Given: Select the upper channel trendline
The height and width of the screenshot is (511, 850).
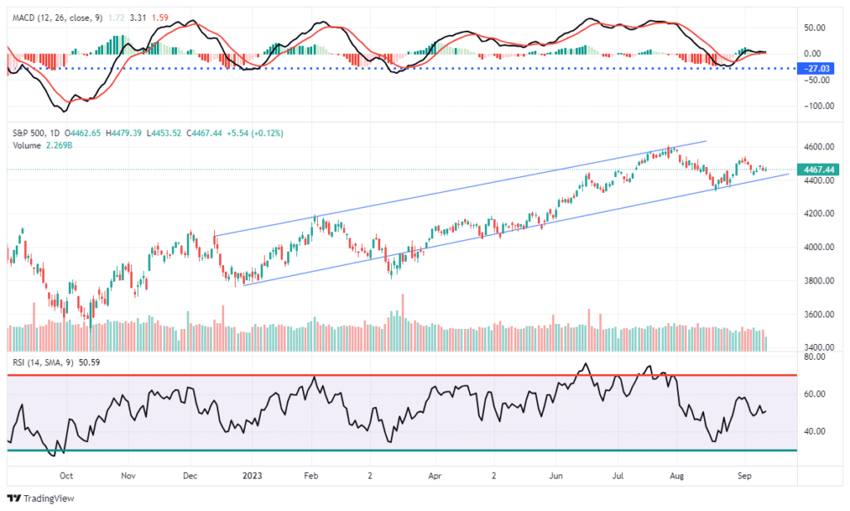Looking at the screenshot, I should click(461, 189).
